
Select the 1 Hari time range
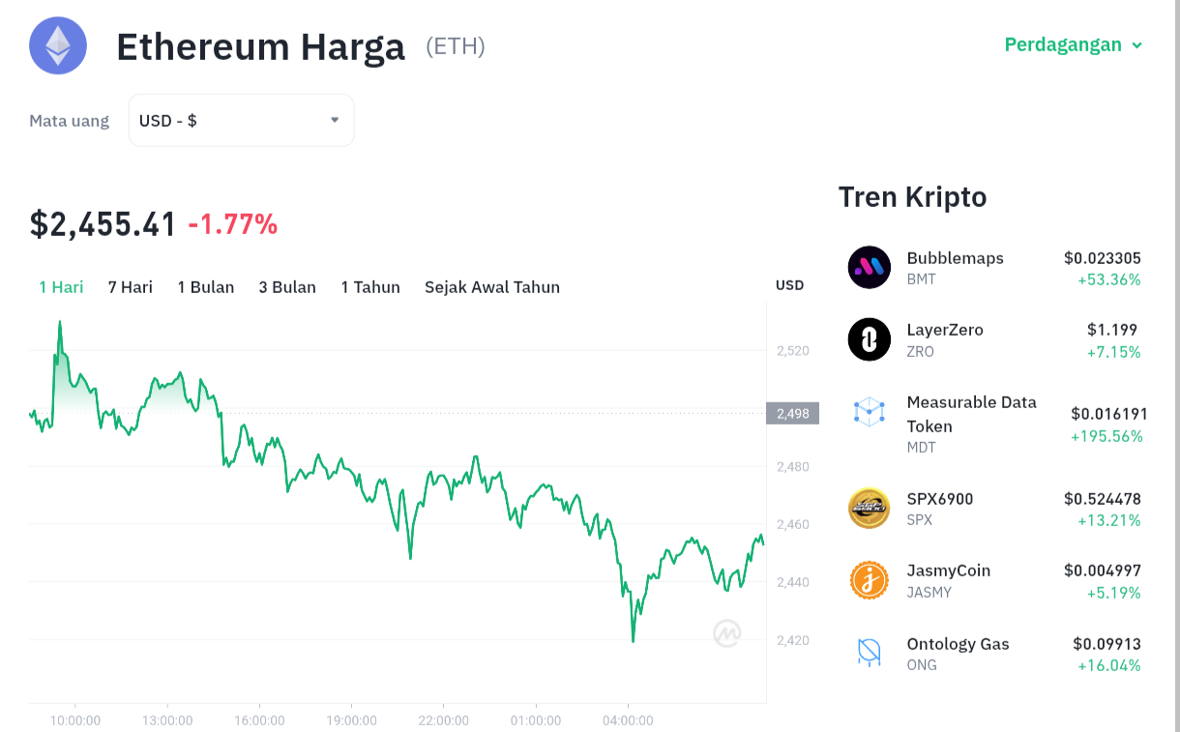pyautogui.click(x=61, y=287)
